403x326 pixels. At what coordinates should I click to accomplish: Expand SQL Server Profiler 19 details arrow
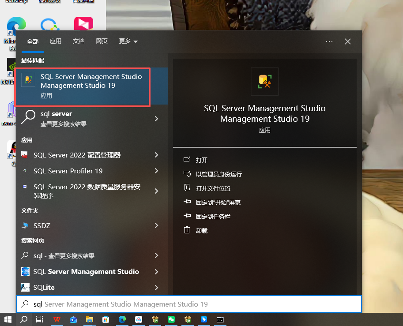157,171
